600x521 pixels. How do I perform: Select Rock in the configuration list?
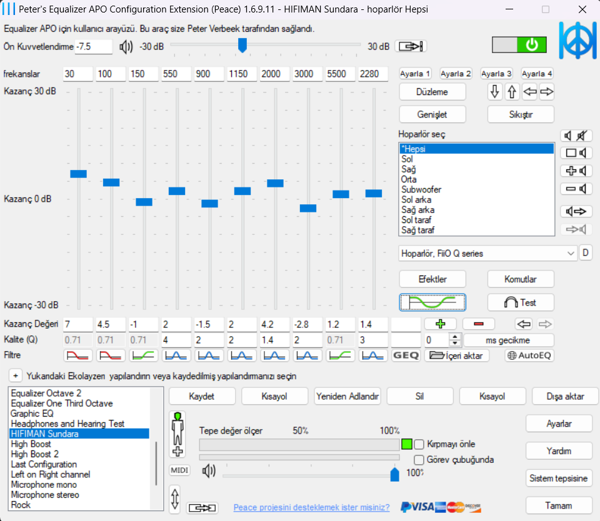click(x=79, y=505)
